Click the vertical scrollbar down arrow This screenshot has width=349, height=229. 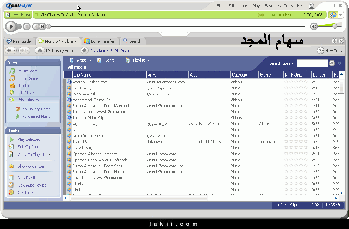click(341, 193)
